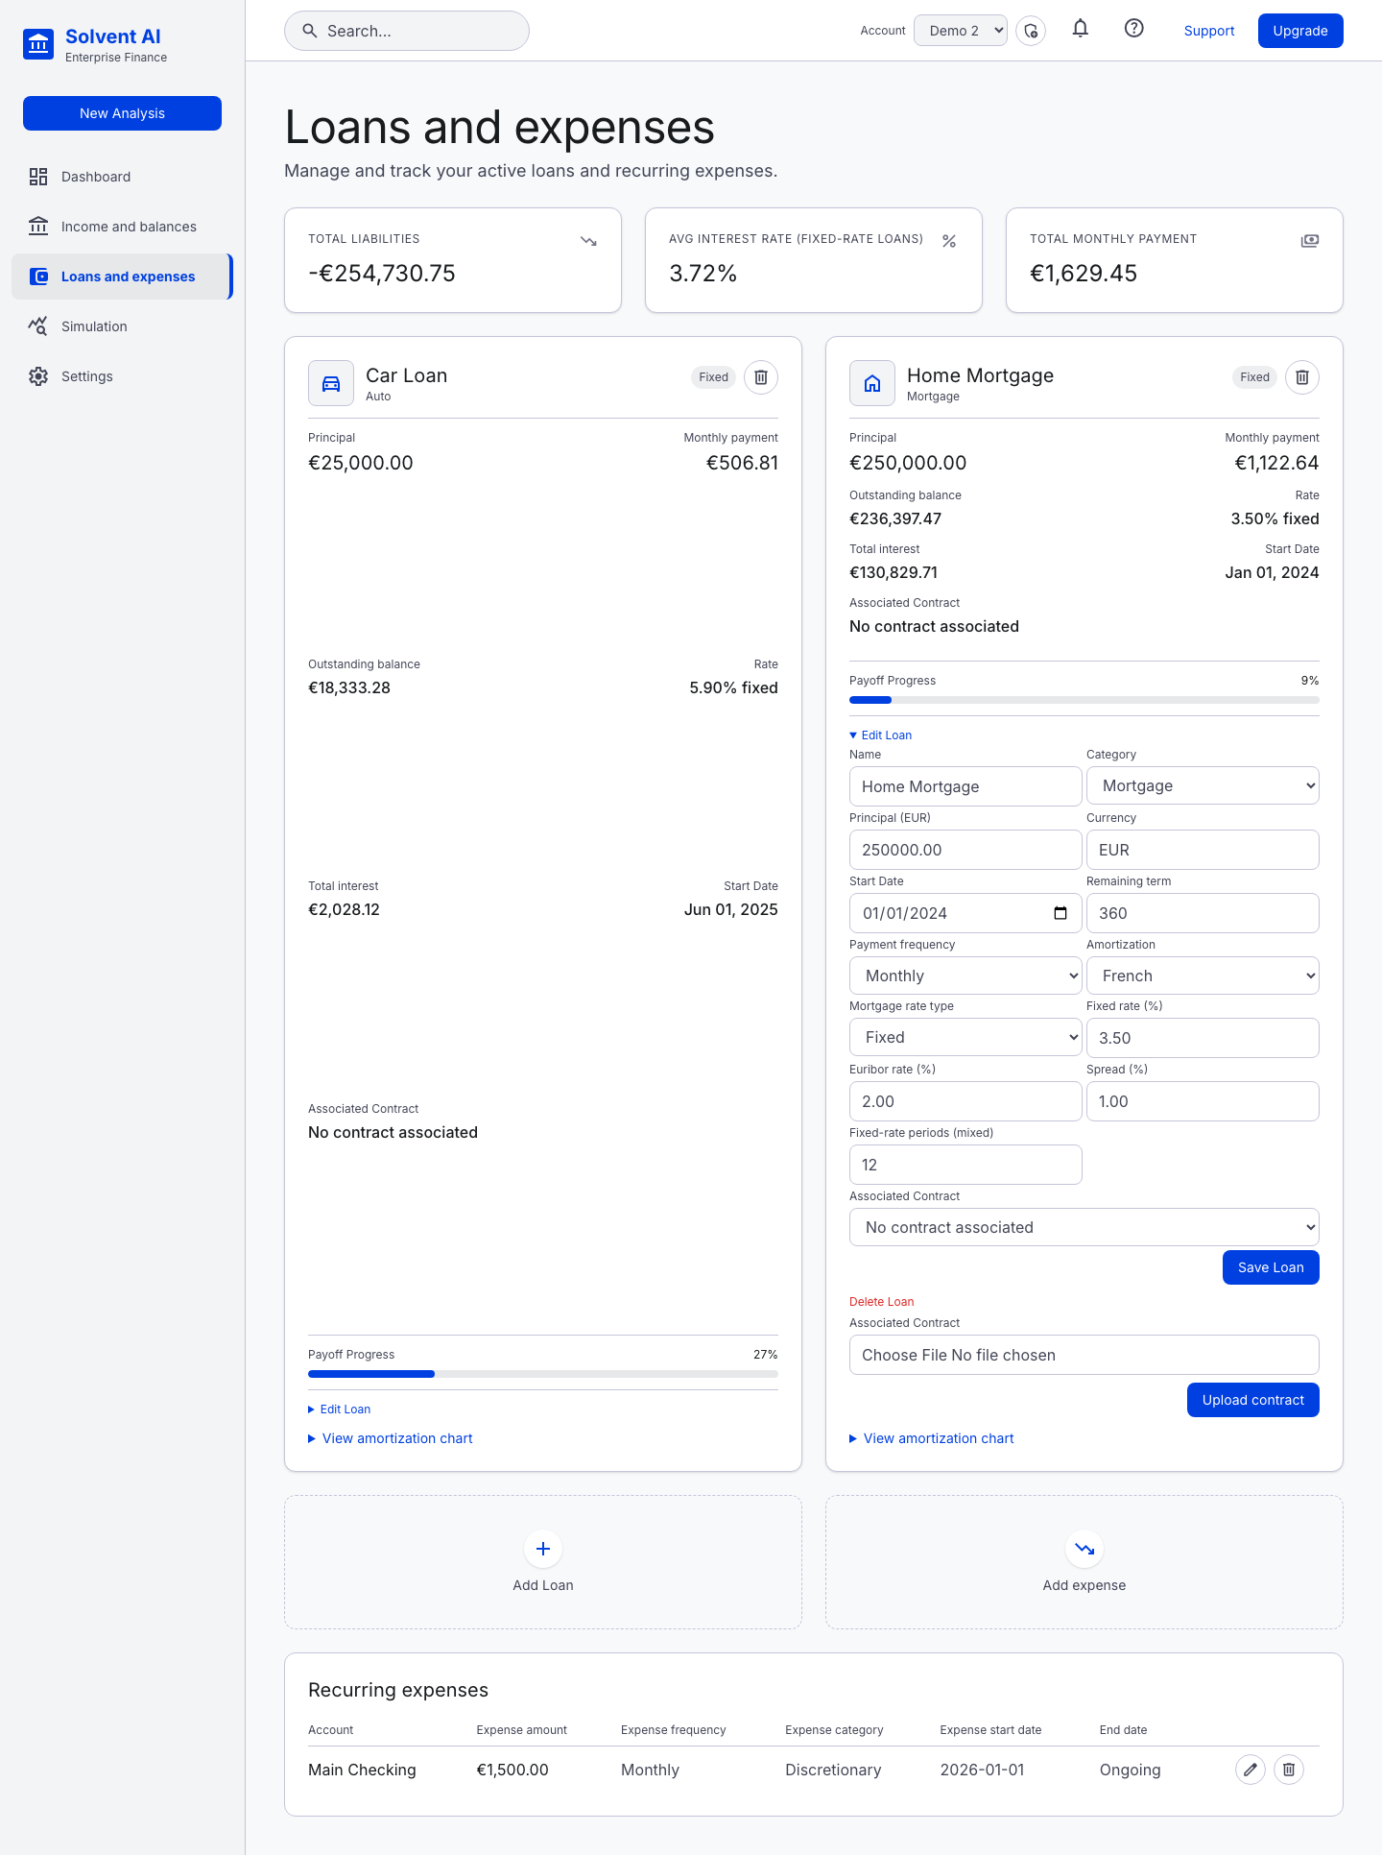The height and width of the screenshot is (1855, 1382).
Task: Open Payment frequency Monthly dropdown
Action: click(x=965, y=976)
